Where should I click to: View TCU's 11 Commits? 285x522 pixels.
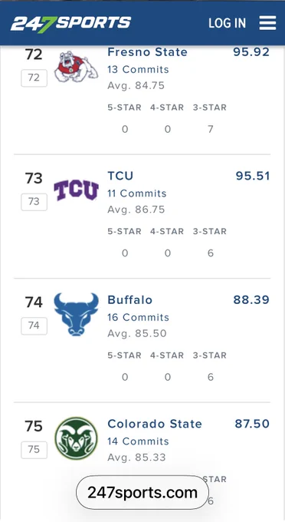point(137,193)
